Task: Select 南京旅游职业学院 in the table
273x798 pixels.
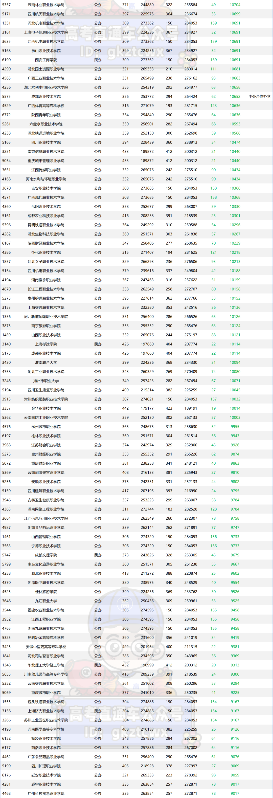Action: tap(46, 326)
